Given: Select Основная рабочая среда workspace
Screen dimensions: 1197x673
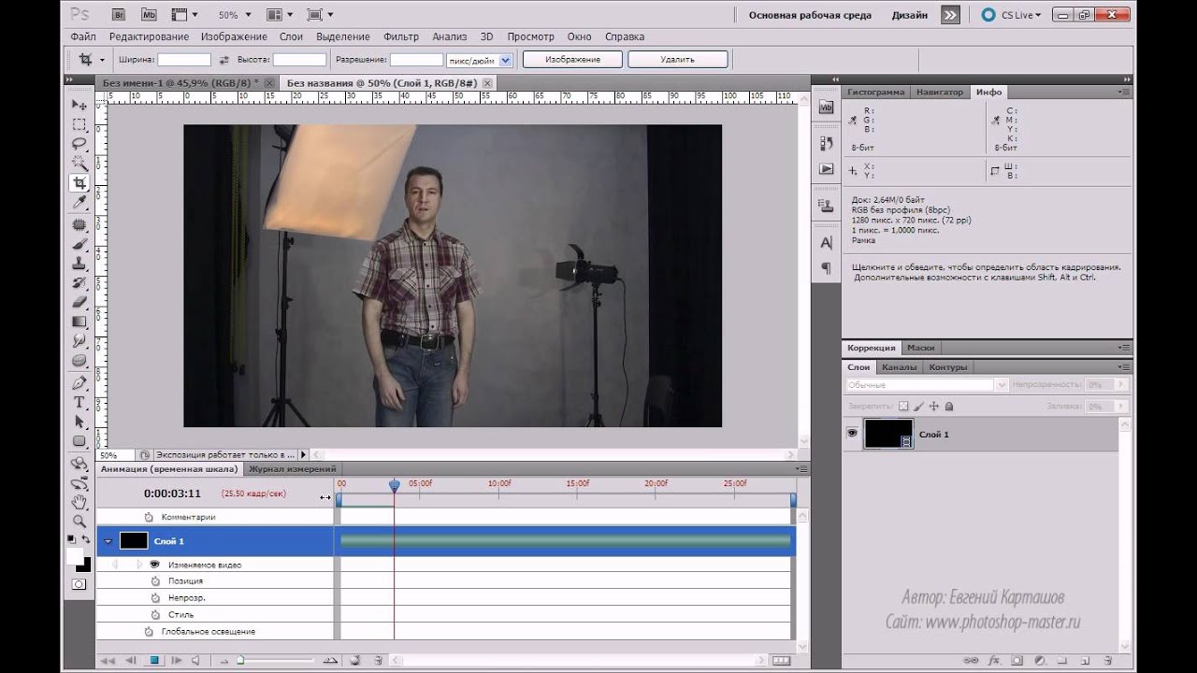Looking at the screenshot, I should 810,15.
